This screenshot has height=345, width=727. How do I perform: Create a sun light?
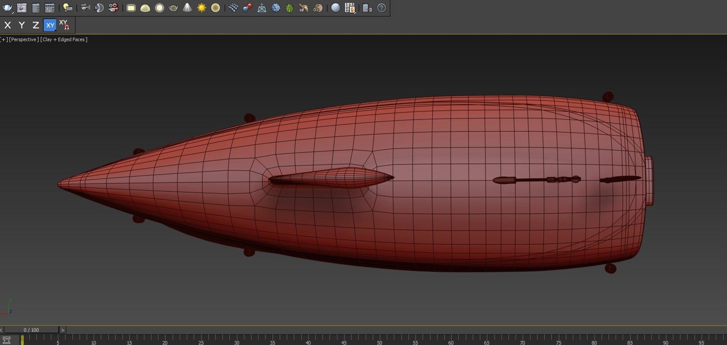coord(201,8)
